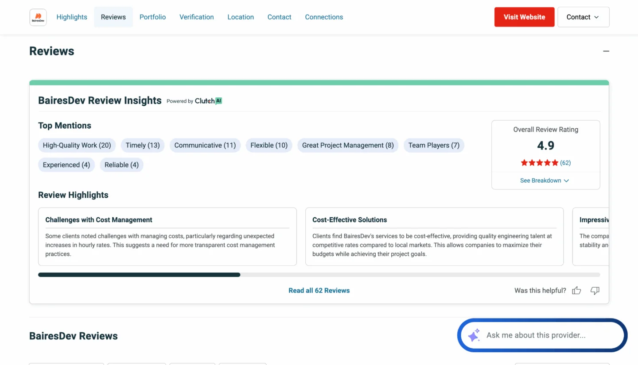Choose the Communicative (11) tag
Viewport: 638px width, 365px height.
tap(205, 145)
